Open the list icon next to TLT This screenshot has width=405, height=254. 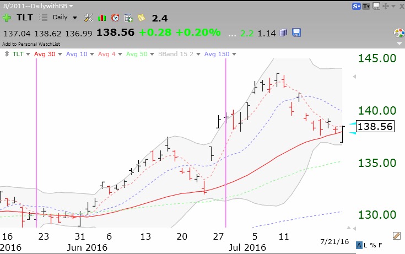pos(43,17)
